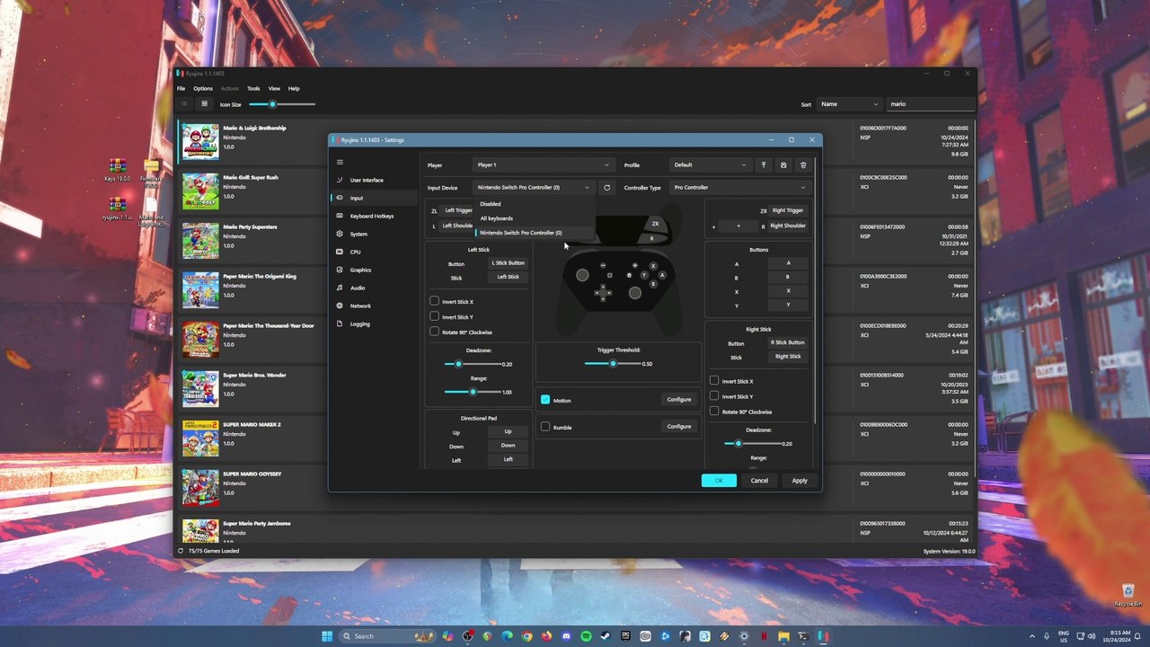Open the Player 1 dropdown

point(544,165)
